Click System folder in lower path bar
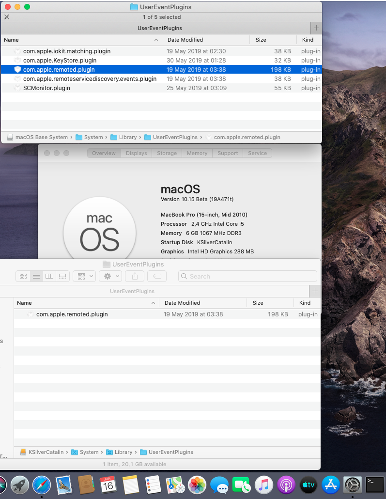 coord(85,452)
